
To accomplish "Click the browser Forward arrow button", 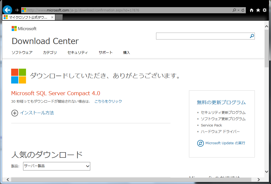I will point(17,10).
